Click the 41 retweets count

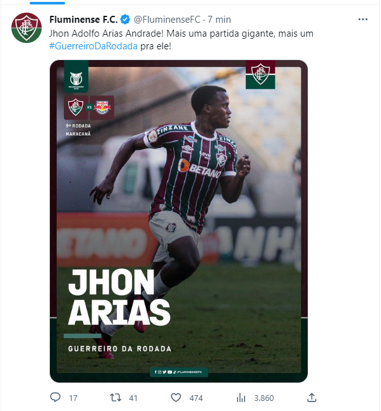133,398
